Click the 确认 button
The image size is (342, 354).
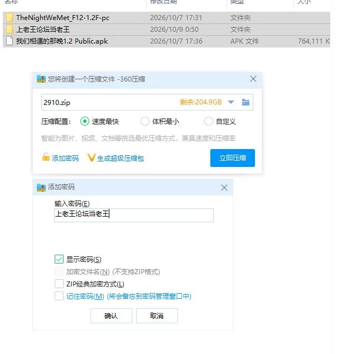point(111,315)
